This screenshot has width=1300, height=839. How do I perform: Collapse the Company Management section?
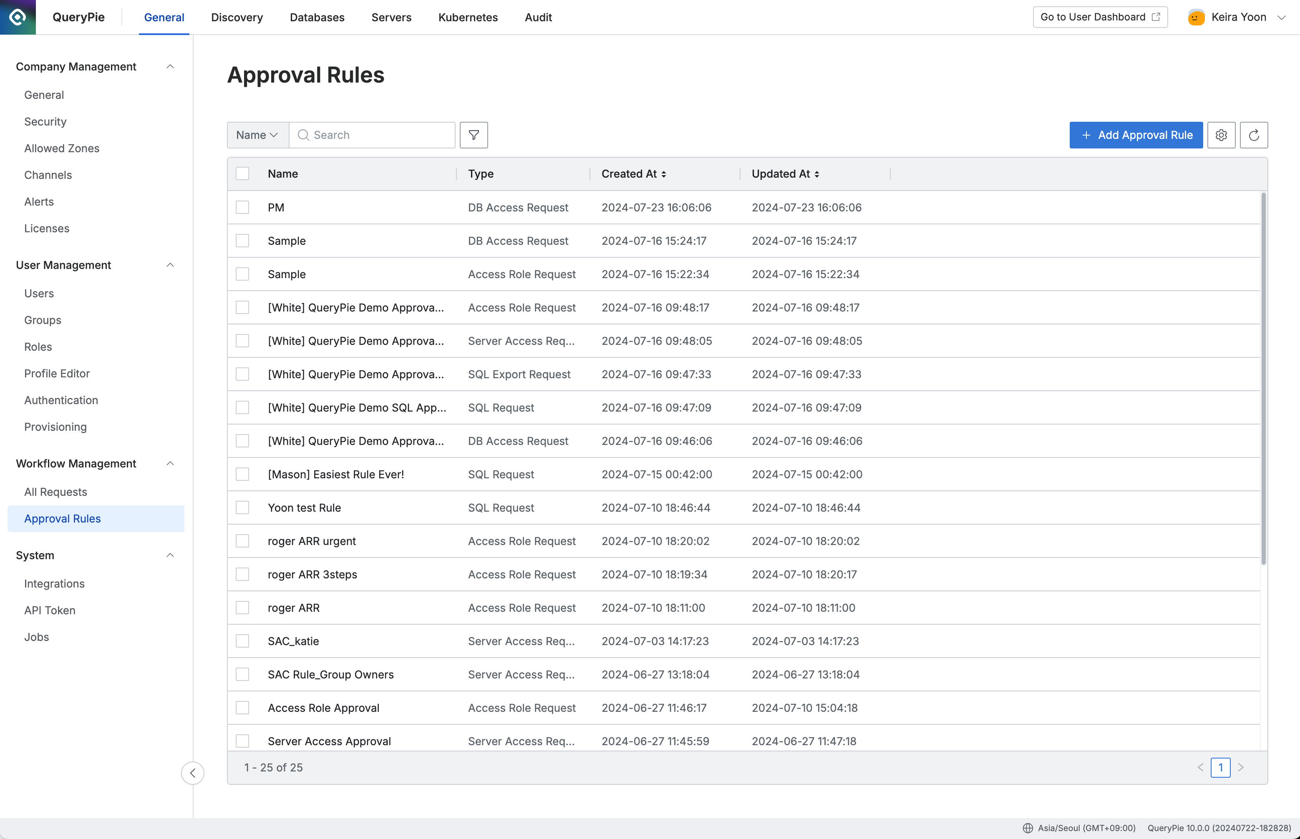(170, 66)
